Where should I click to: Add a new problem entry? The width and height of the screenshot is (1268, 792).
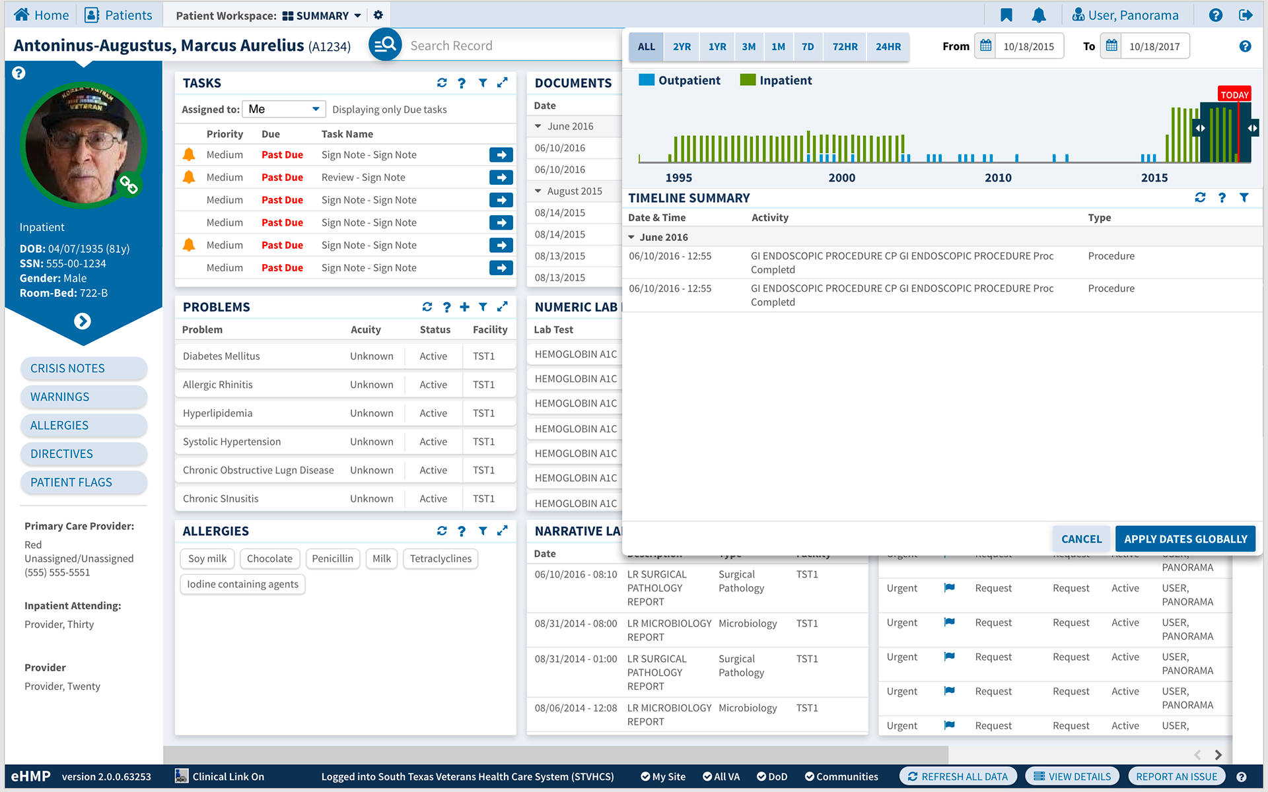464,307
